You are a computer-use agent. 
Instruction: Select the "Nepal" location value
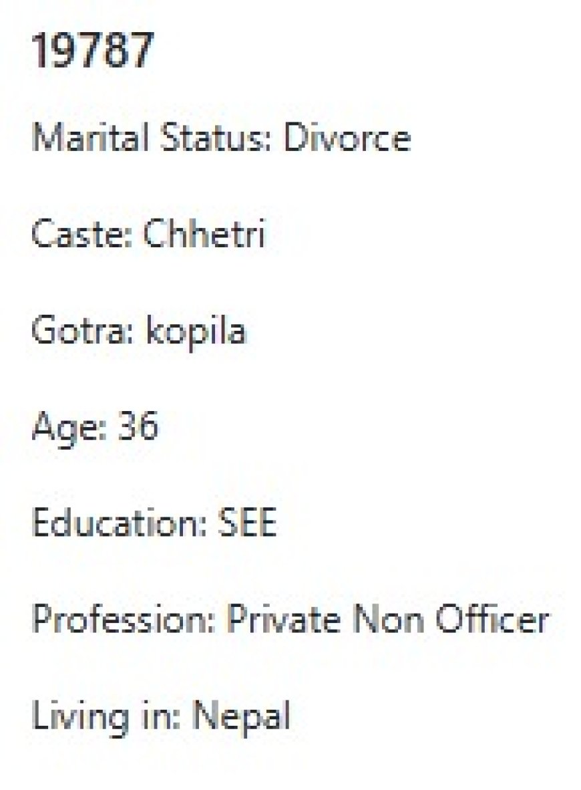coord(241,717)
